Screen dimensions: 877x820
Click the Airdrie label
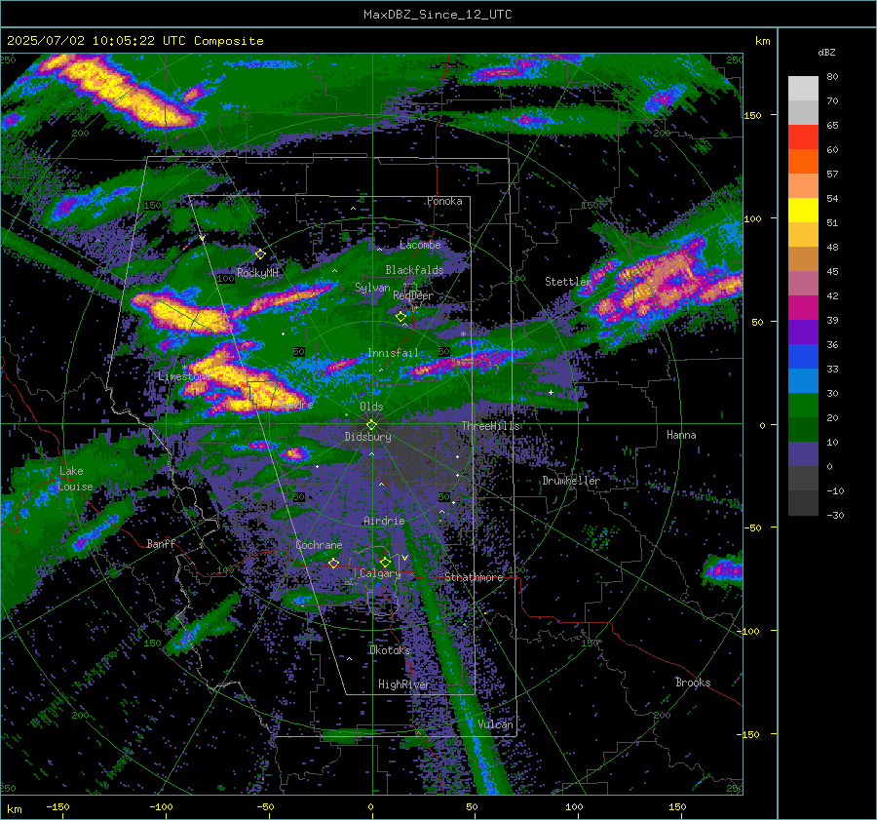click(x=384, y=521)
